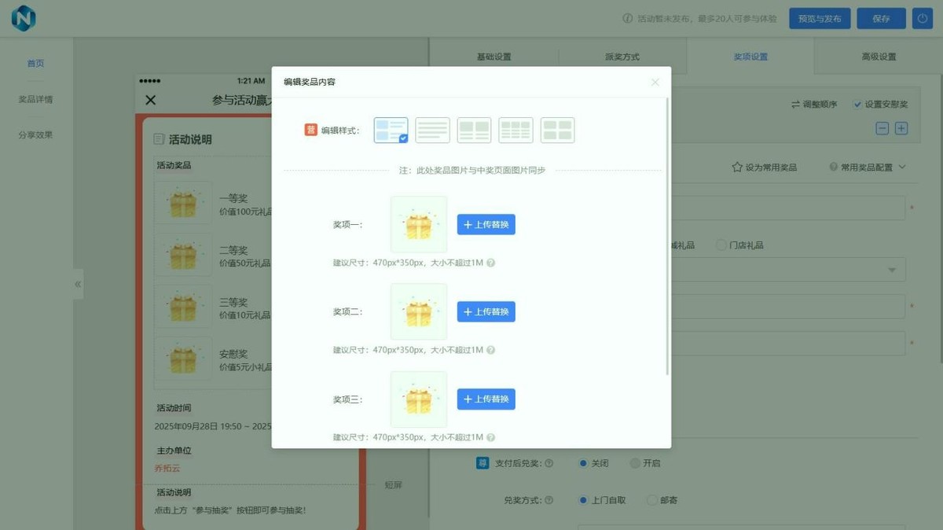Select the four-block layout style
This screenshot has width=943, height=530.
(x=558, y=130)
